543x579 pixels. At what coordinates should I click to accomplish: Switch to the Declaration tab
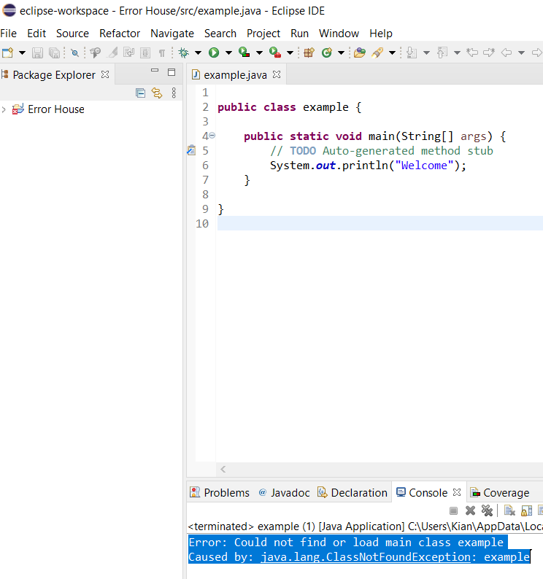point(353,493)
